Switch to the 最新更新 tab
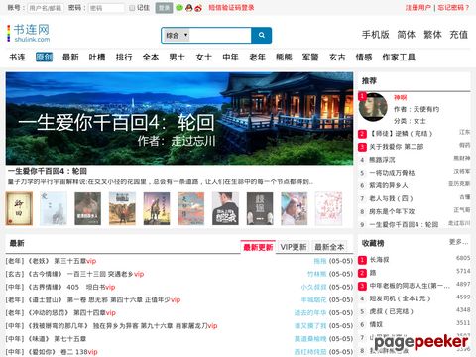This screenshot has height=357, width=476. click(x=258, y=247)
